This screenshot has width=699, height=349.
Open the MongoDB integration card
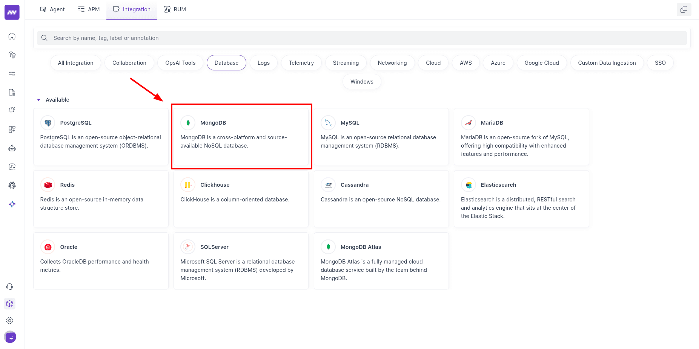pyautogui.click(x=241, y=136)
